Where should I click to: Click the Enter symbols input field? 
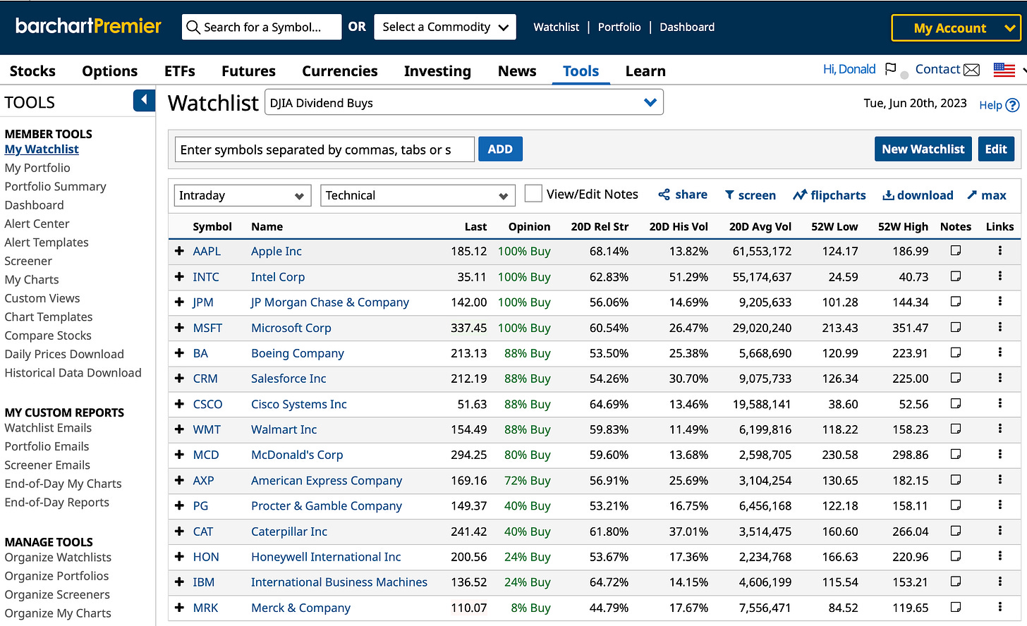(324, 149)
